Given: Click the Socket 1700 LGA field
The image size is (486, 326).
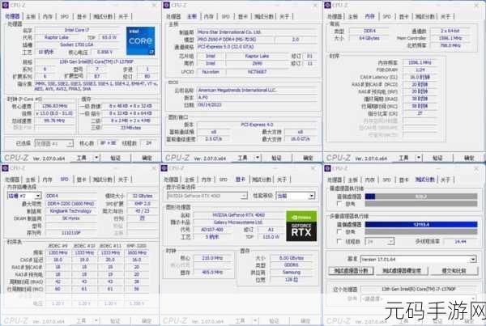Looking at the screenshot, I should (76, 44).
